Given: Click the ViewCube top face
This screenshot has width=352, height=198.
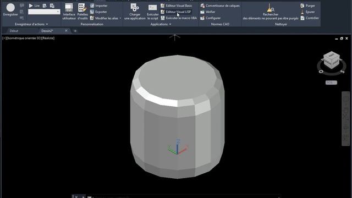Looking at the screenshot, I should coord(331,55).
